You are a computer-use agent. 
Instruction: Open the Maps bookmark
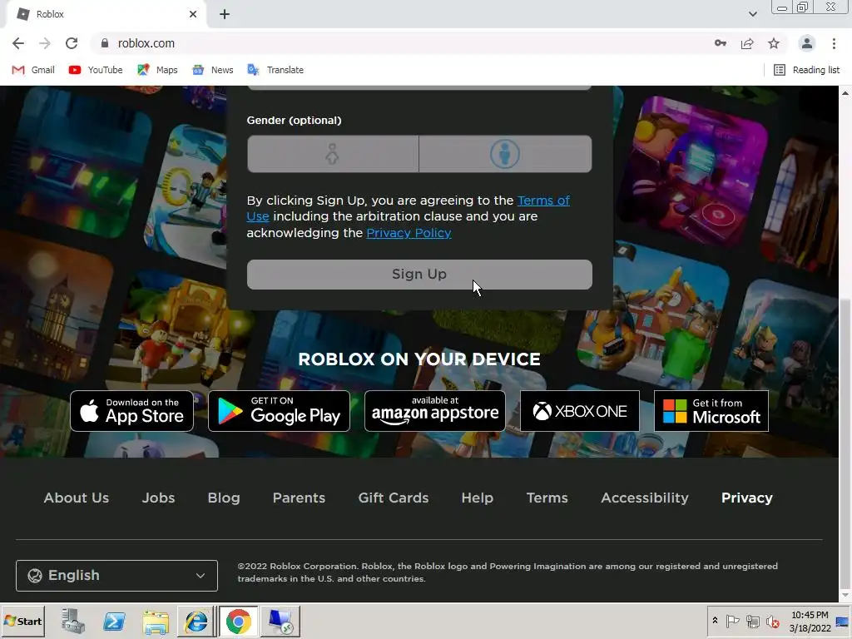coord(157,70)
